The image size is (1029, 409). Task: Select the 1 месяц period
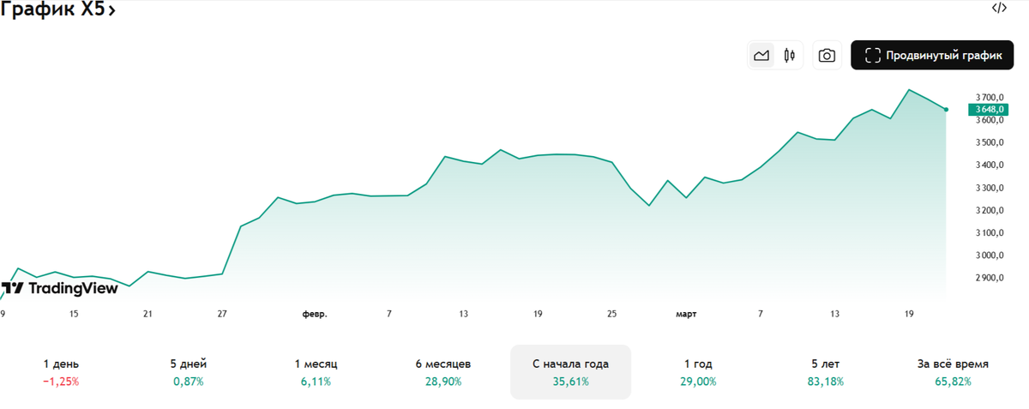[x=316, y=372]
